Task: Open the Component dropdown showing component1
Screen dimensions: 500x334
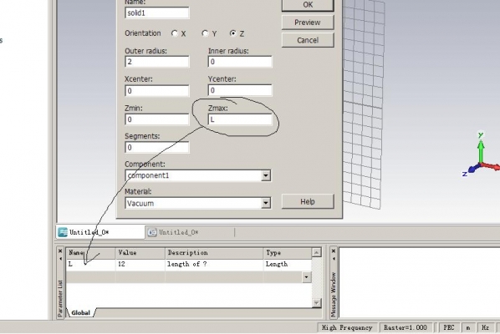Action: click(x=266, y=175)
